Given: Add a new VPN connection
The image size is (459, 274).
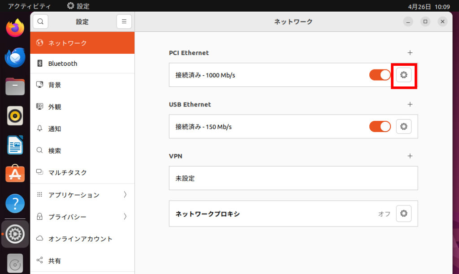Looking at the screenshot, I should coord(410,156).
